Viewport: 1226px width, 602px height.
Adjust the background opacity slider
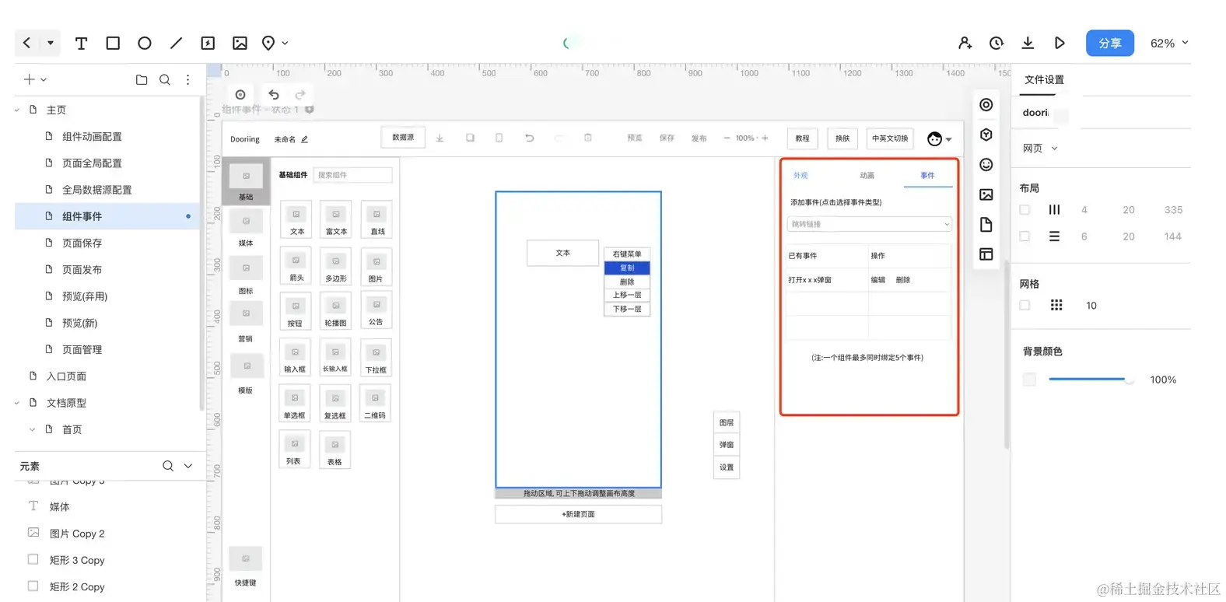pyautogui.click(x=1091, y=380)
